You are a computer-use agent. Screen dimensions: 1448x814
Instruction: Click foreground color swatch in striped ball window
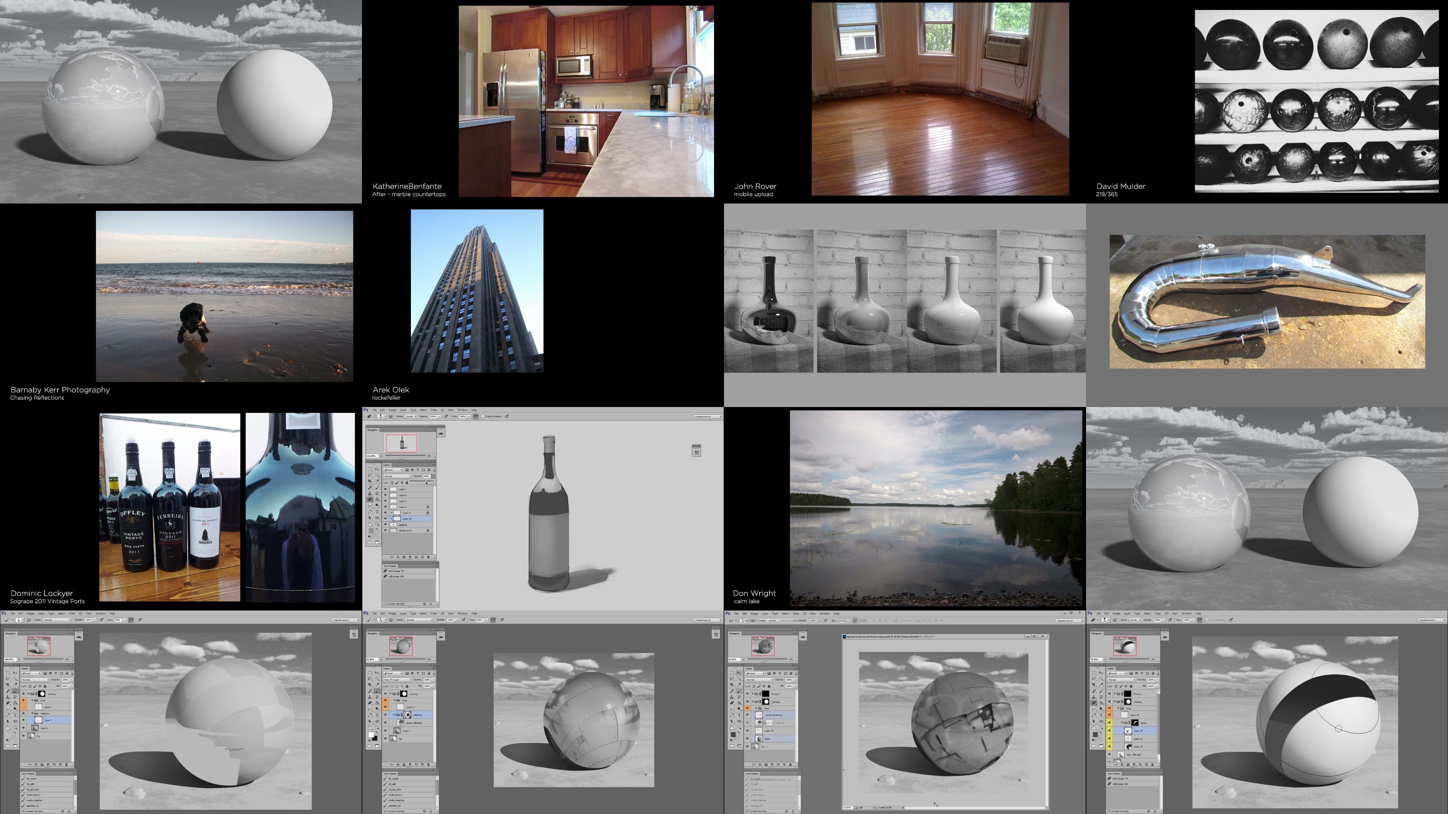(x=1095, y=735)
